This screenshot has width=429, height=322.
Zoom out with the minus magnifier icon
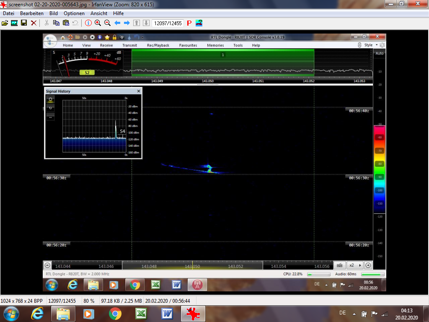pyautogui.click(x=107, y=23)
